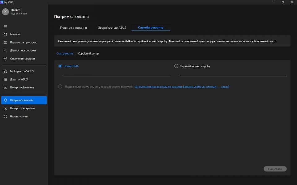The height and width of the screenshot is (185, 297).
Task: Click the Центр повідомлень message icon
Action: 5,87
